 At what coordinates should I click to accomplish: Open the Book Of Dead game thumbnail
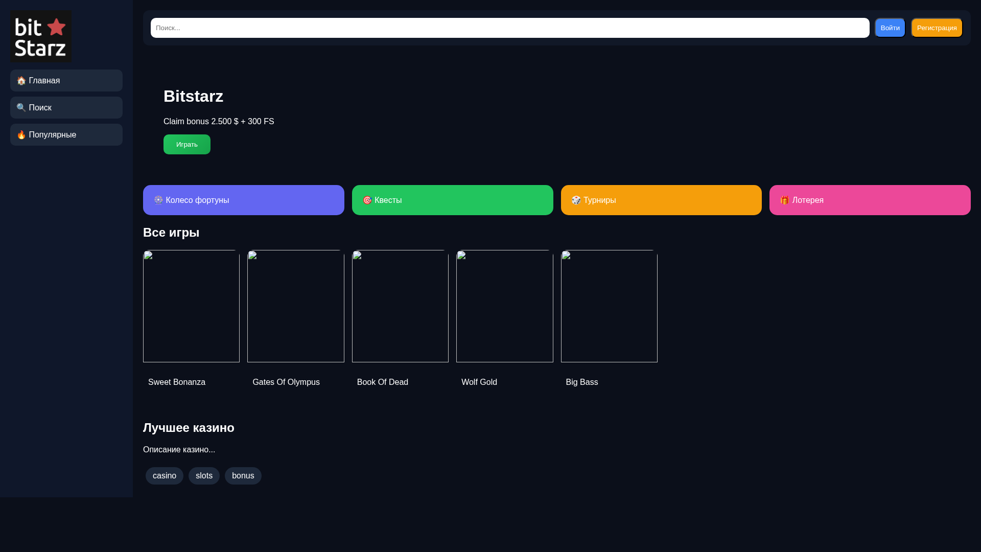click(x=400, y=306)
